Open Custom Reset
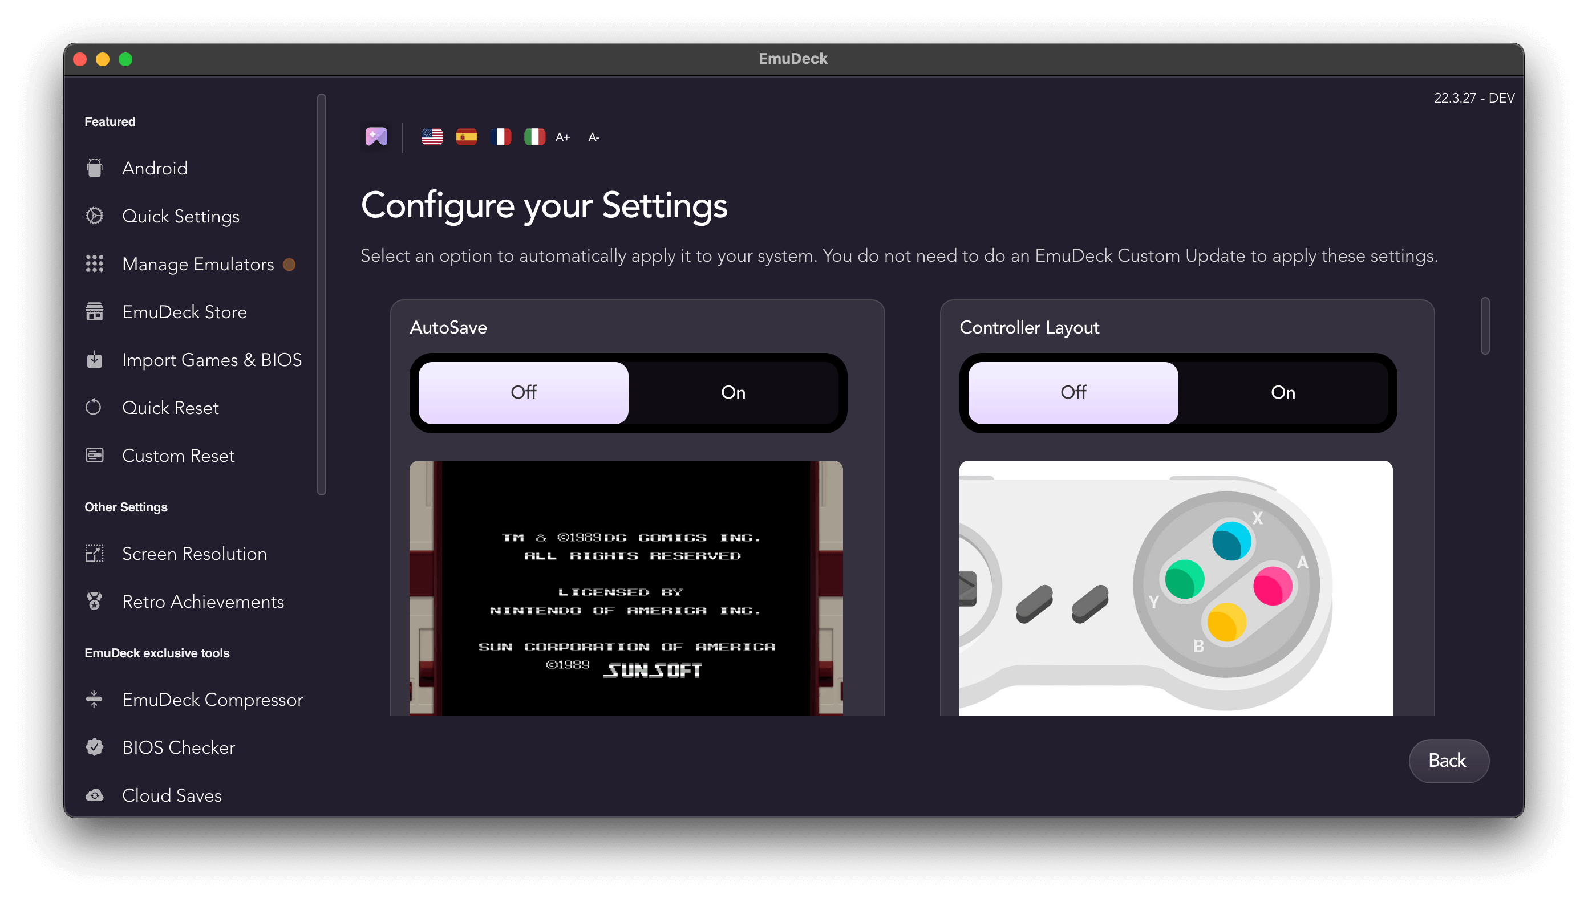The image size is (1588, 902). 179,456
